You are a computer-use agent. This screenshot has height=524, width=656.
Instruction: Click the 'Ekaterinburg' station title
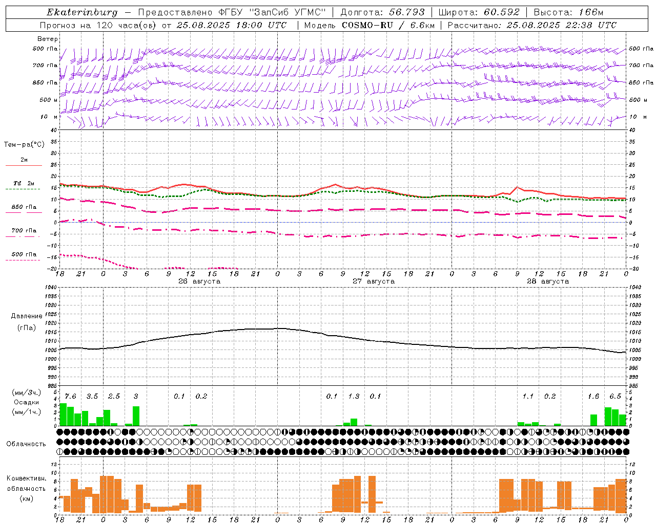pos(82,12)
